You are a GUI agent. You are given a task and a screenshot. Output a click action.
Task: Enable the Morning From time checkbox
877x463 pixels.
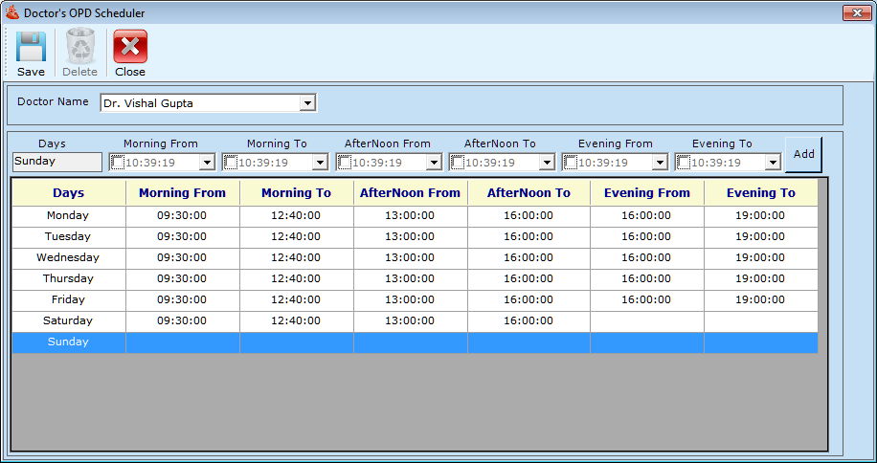(118, 163)
